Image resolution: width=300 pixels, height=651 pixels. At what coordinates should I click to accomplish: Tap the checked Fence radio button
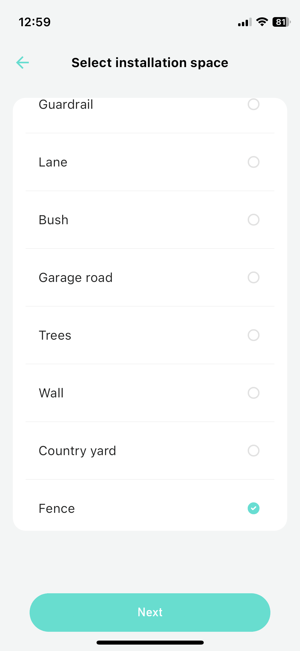click(253, 508)
